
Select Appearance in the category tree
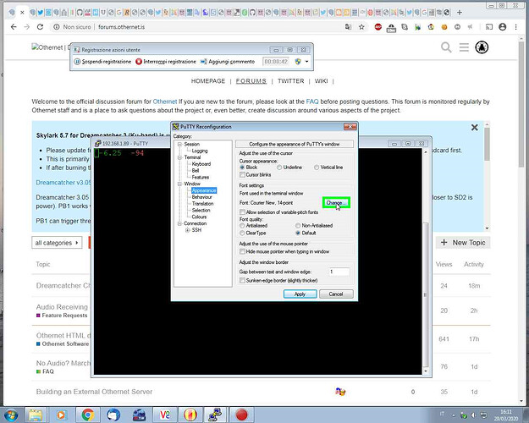(204, 190)
